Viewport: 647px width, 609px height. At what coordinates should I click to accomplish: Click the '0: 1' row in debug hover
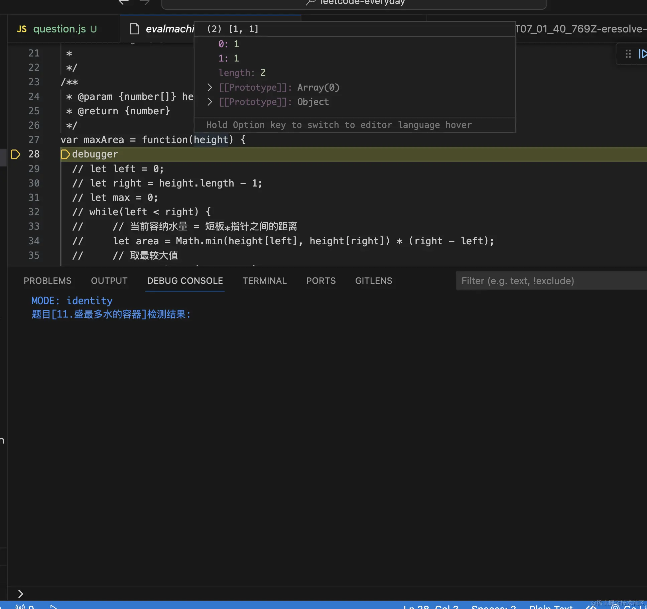(229, 44)
